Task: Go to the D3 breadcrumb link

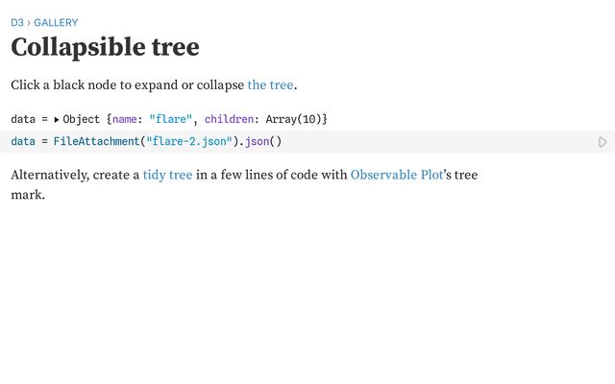Action: [x=17, y=22]
